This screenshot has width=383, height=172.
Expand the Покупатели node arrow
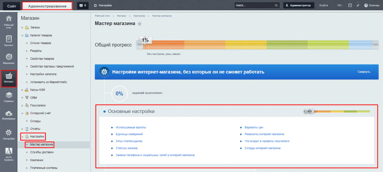pos(22,105)
